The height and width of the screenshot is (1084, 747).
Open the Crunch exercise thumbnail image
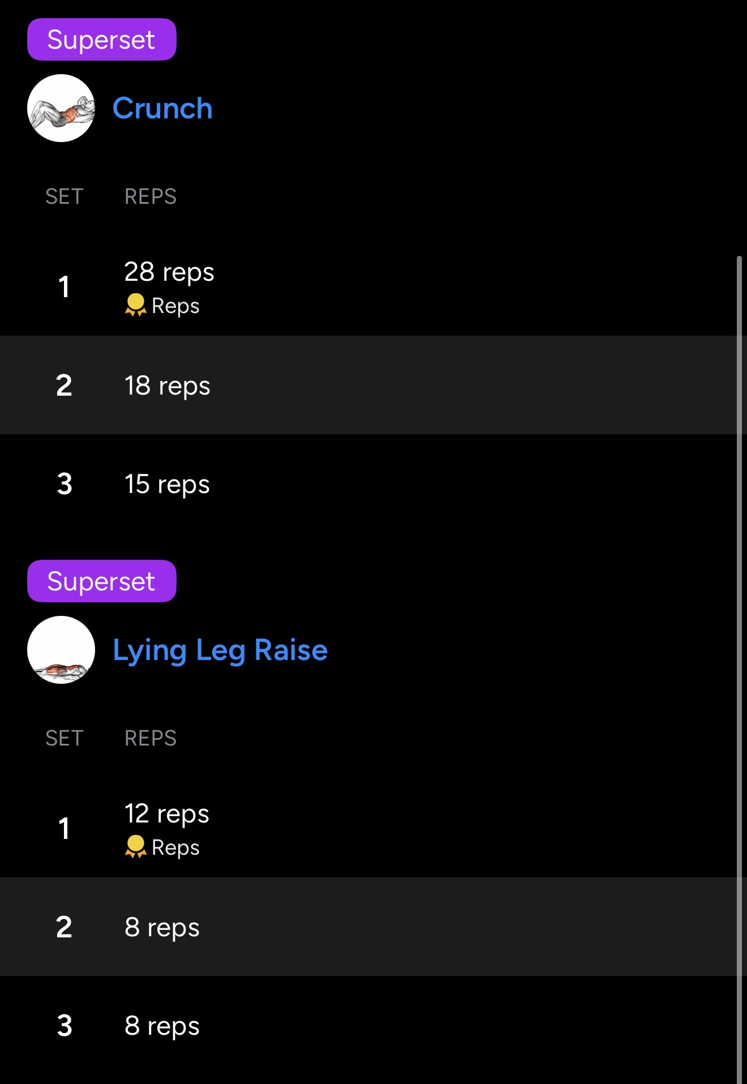[x=61, y=108]
